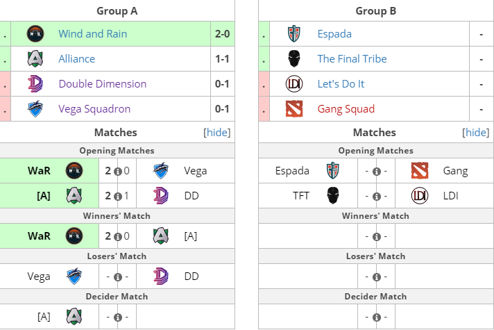Collapse Group B matches with hide link
This screenshot has height=330, width=494.
point(476,133)
